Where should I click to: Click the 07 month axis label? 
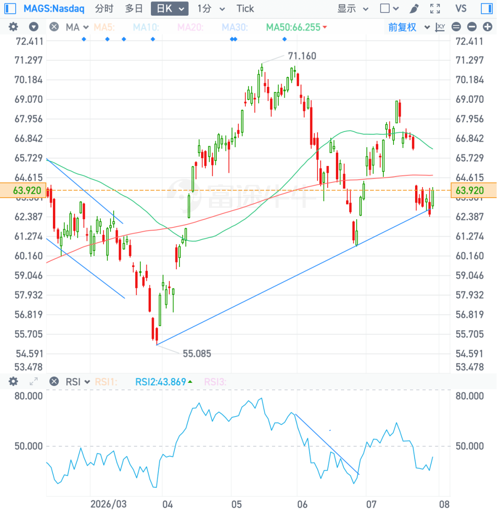point(371,504)
